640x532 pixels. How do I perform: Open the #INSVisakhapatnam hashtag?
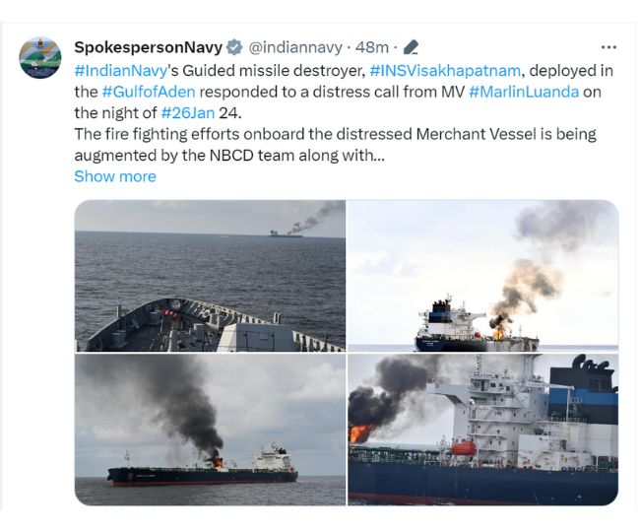click(x=445, y=71)
